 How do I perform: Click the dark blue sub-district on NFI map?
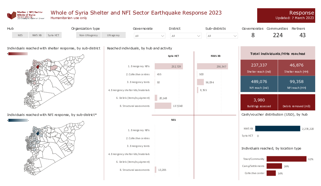(38, 133)
